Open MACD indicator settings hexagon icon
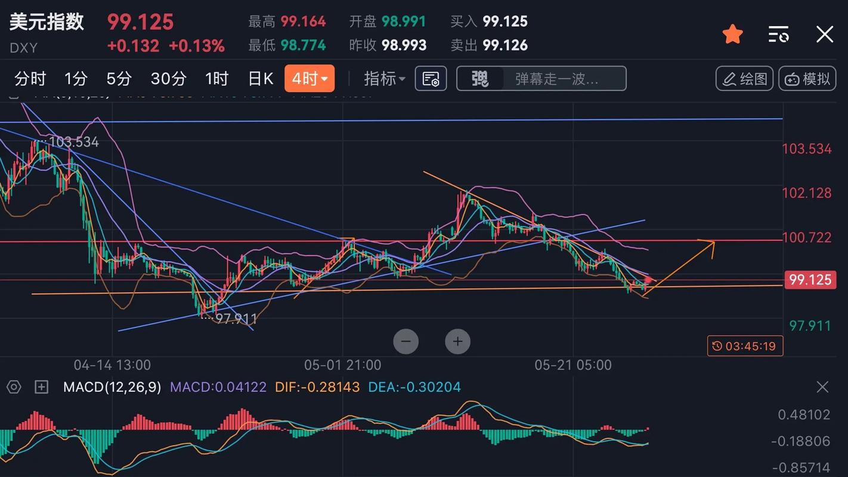848x477 pixels. pos(14,388)
